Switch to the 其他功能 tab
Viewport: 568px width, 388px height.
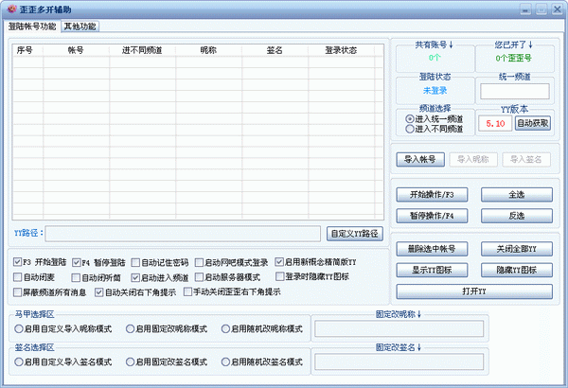[80, 26]
